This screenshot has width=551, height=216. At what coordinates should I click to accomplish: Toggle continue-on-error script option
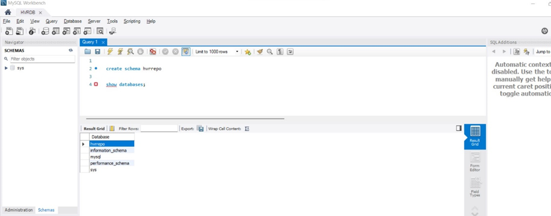[153, 52]
